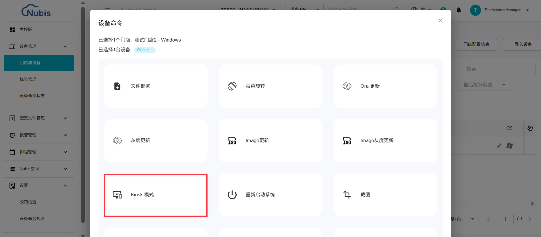Click the 排程管理 calendar icon
This screenshot has width=541, height=237.
pos(12,152)
